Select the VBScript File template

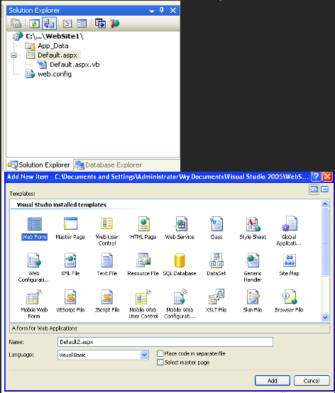pyautogui.click(x=70, y=301)
